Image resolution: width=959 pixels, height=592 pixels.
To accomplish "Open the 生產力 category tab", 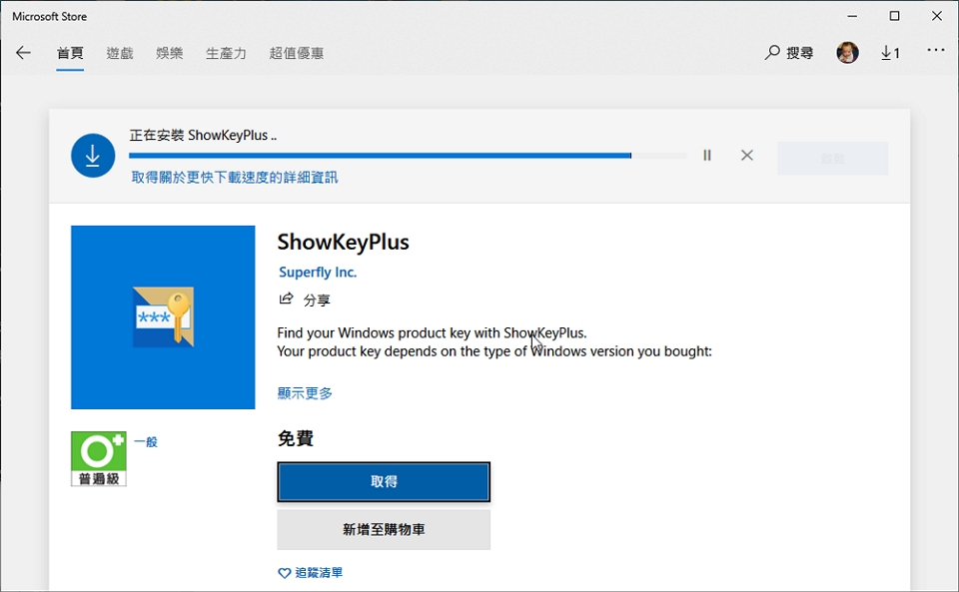I will (x=226, y=54).
